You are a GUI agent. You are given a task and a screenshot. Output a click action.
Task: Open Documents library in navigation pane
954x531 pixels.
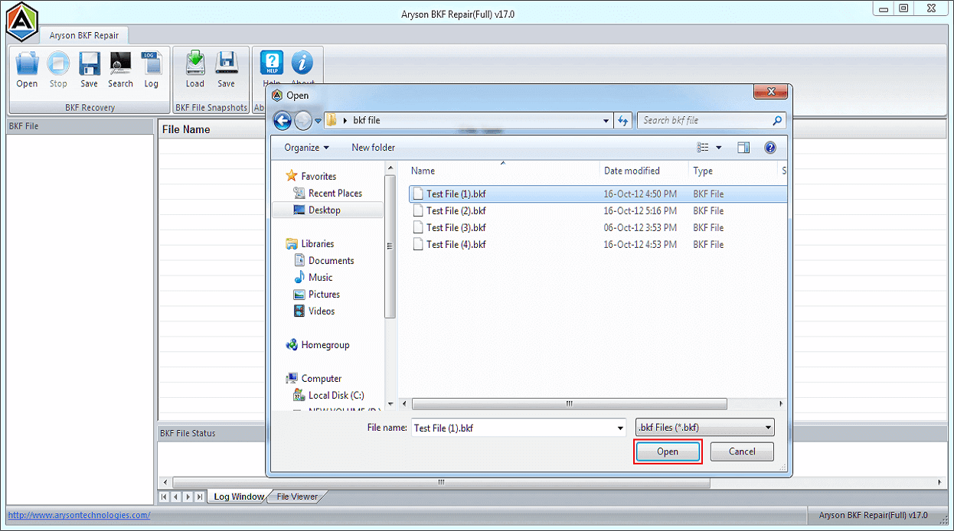tap(324, 260)
